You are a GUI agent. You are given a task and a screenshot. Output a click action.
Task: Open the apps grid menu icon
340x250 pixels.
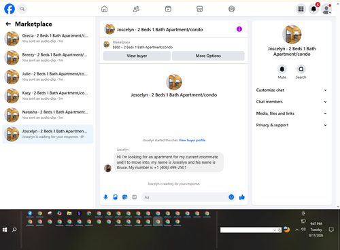pyautogui.click(x=301, y=9)
